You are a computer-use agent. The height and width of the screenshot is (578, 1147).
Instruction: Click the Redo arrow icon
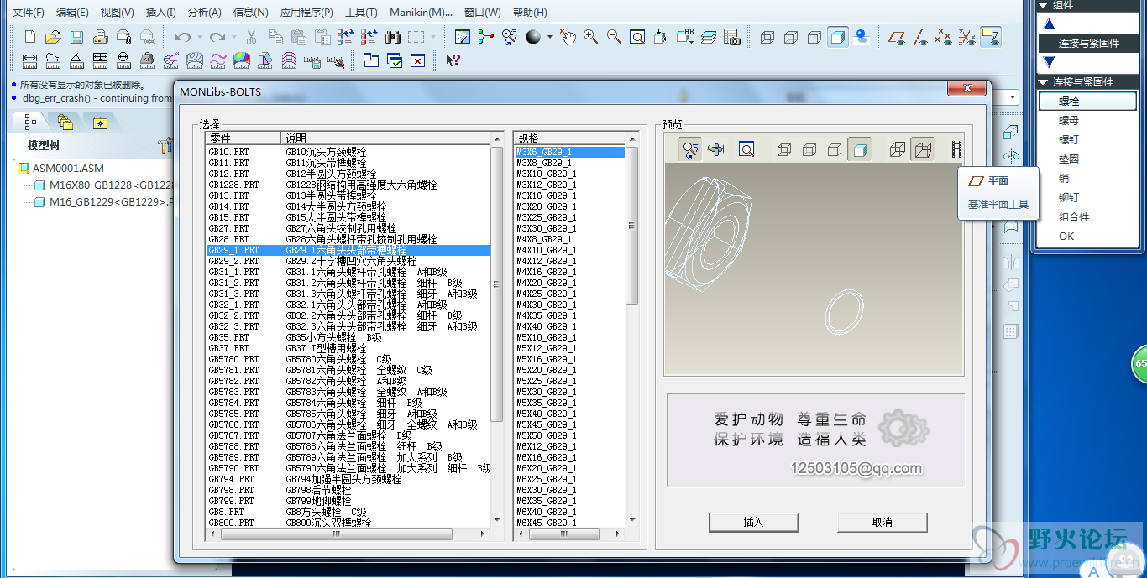click(217, 37)
